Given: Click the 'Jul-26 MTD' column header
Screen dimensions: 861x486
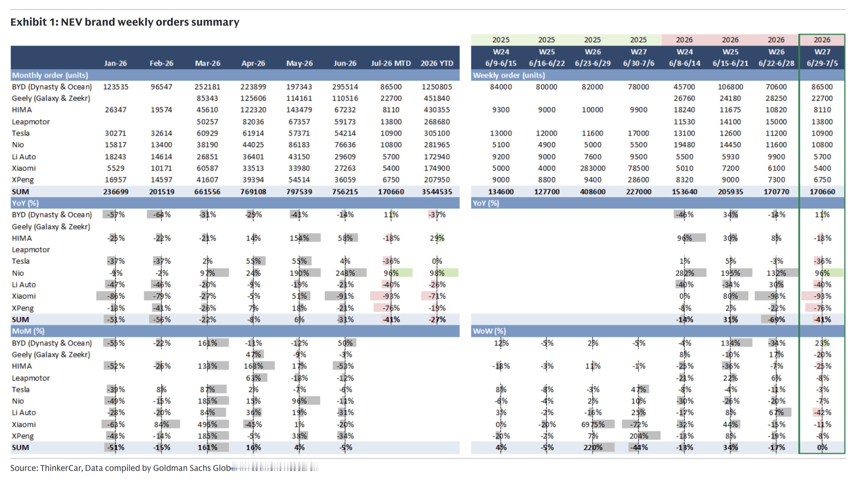Looking at the screenshot, I should (x=391, y=63).
